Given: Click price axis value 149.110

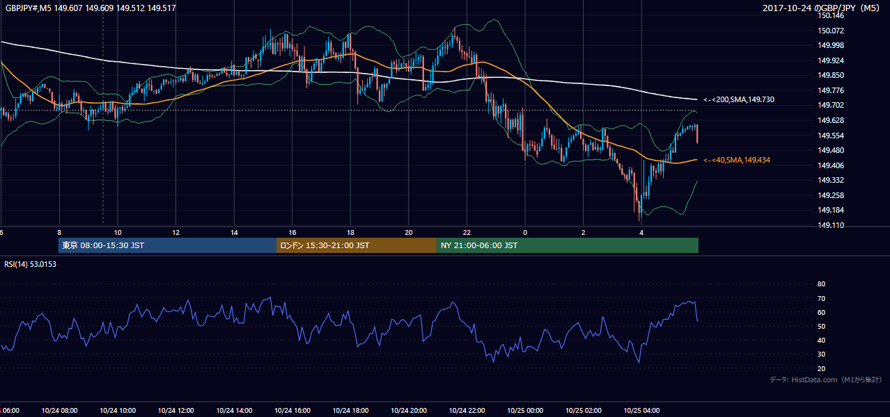Looking at the screenshot, I should (x=831, y=226).
